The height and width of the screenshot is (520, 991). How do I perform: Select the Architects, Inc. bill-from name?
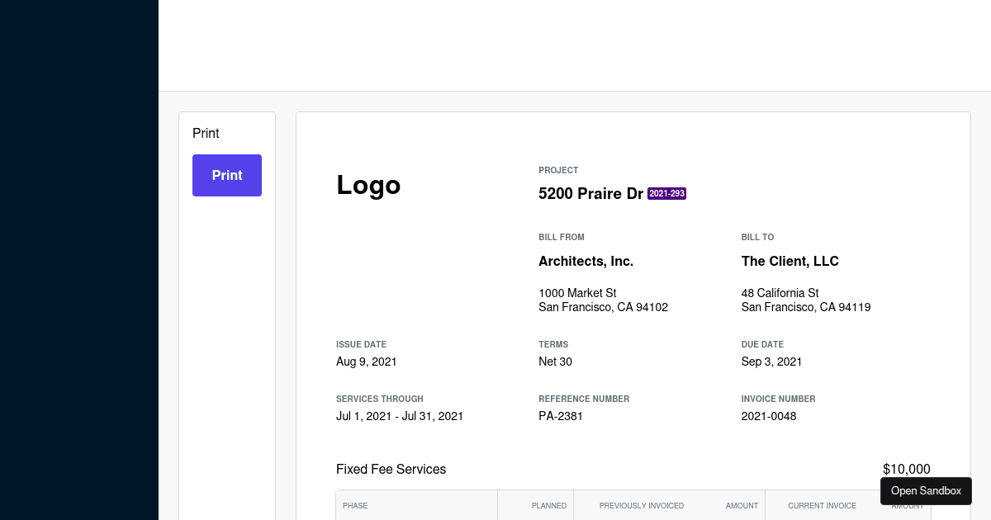point(586,261)
